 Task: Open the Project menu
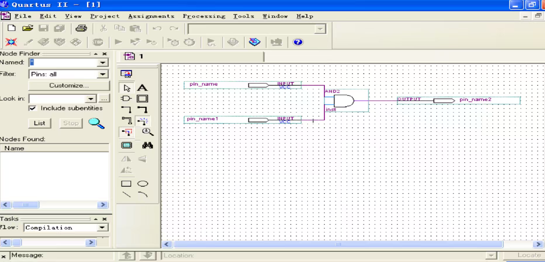click(x=105, y=16)
